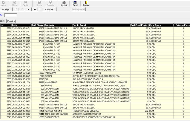The height and width of the screenshot is (122, 190).
Task: Select order number 9865 cell
Action: tap(6, 63)
